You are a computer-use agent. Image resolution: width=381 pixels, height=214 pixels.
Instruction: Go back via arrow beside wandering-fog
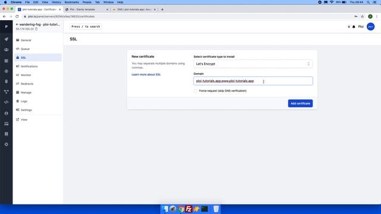click(x=17, y=24)
